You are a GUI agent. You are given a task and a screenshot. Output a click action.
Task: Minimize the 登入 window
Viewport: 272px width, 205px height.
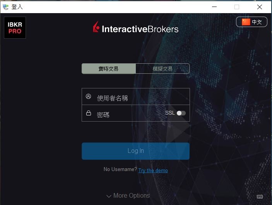[x=214, y=7]
